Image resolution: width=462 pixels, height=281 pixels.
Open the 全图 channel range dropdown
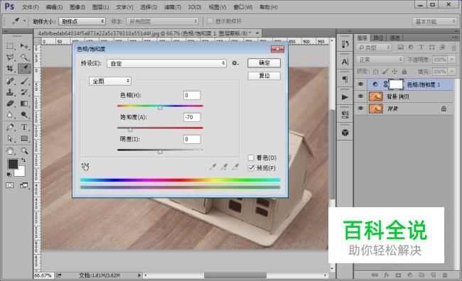tap(110, 81)
